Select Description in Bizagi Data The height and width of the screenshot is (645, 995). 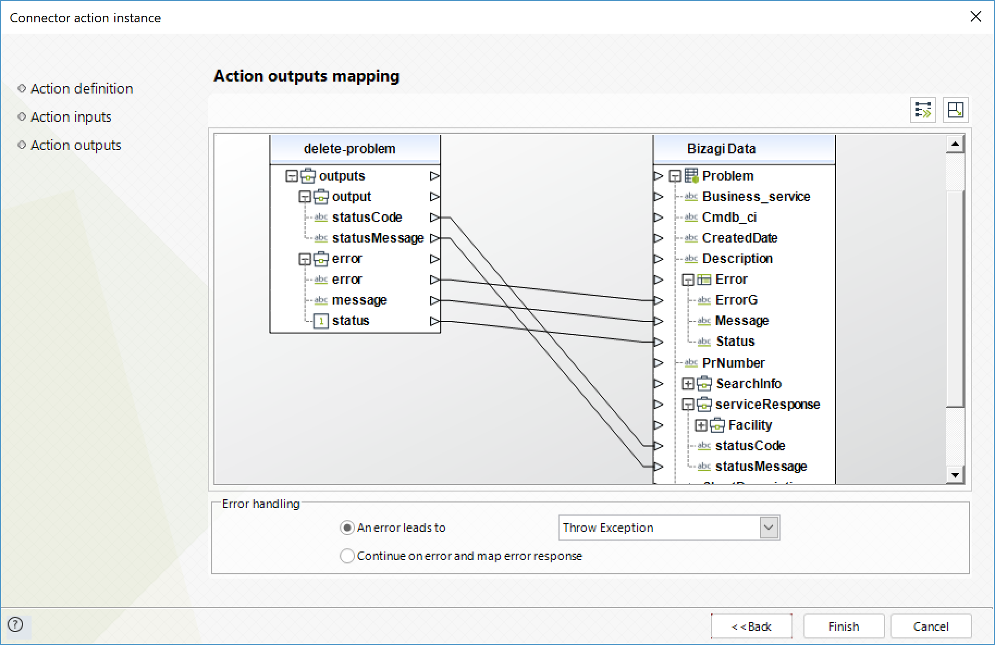tap(737, 259)
